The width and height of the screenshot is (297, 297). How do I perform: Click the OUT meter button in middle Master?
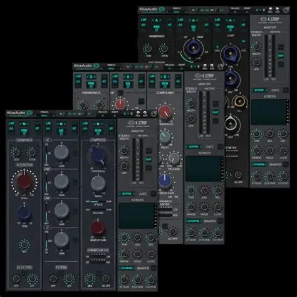216,112
